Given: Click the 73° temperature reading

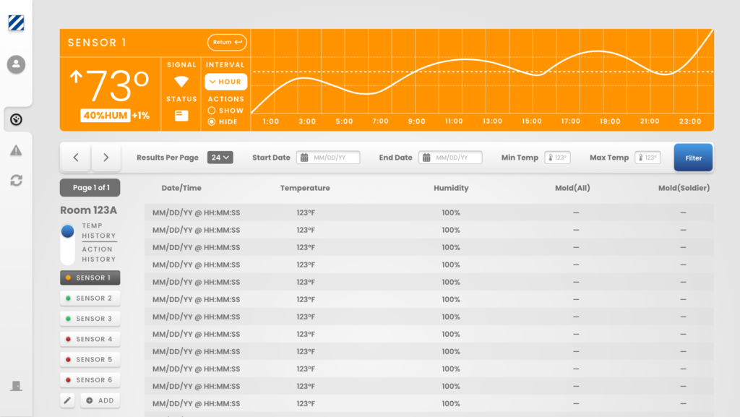Looking at the screenshot, I should pyautogui.click(x=118, y=86).
